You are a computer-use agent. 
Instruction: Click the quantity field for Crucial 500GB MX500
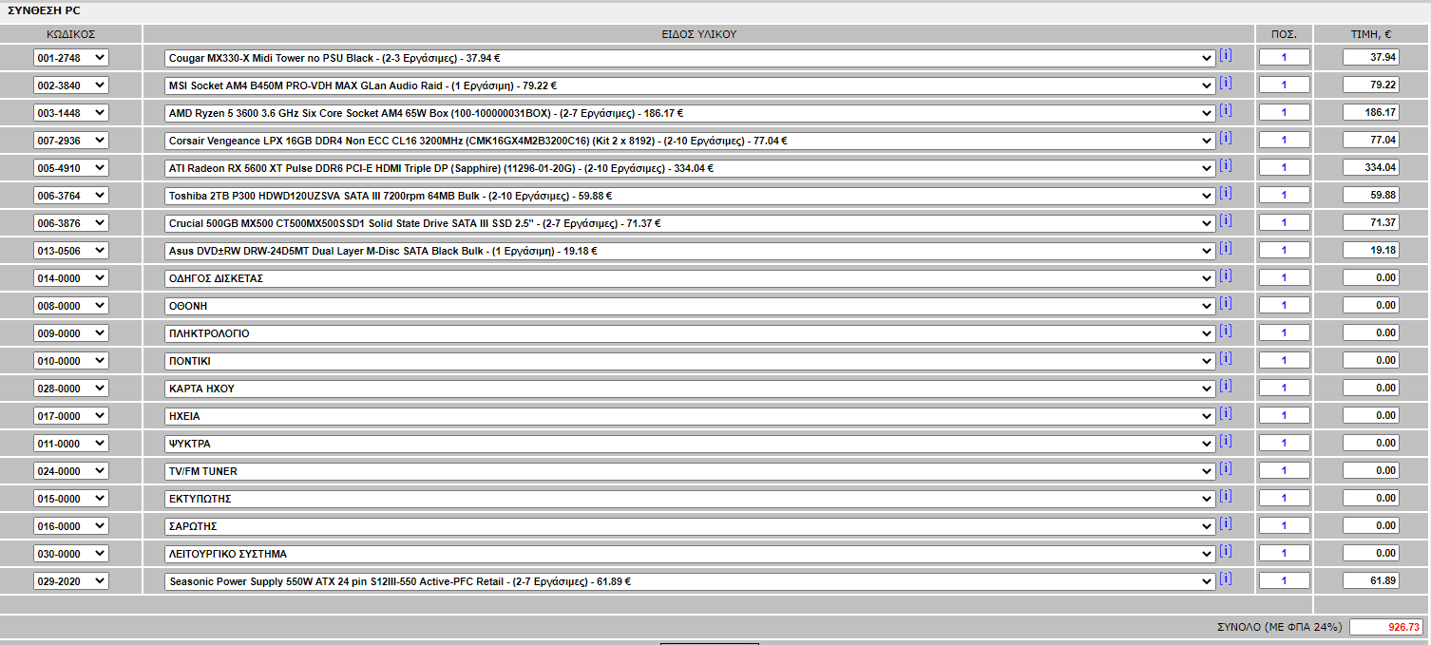pyautogui.click(x=1285, y=222)
